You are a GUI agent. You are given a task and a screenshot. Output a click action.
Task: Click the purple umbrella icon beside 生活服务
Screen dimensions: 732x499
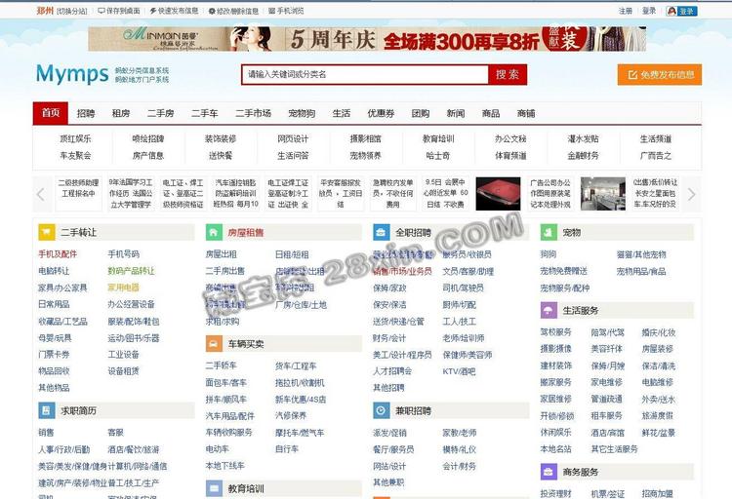tap(549, 310)
